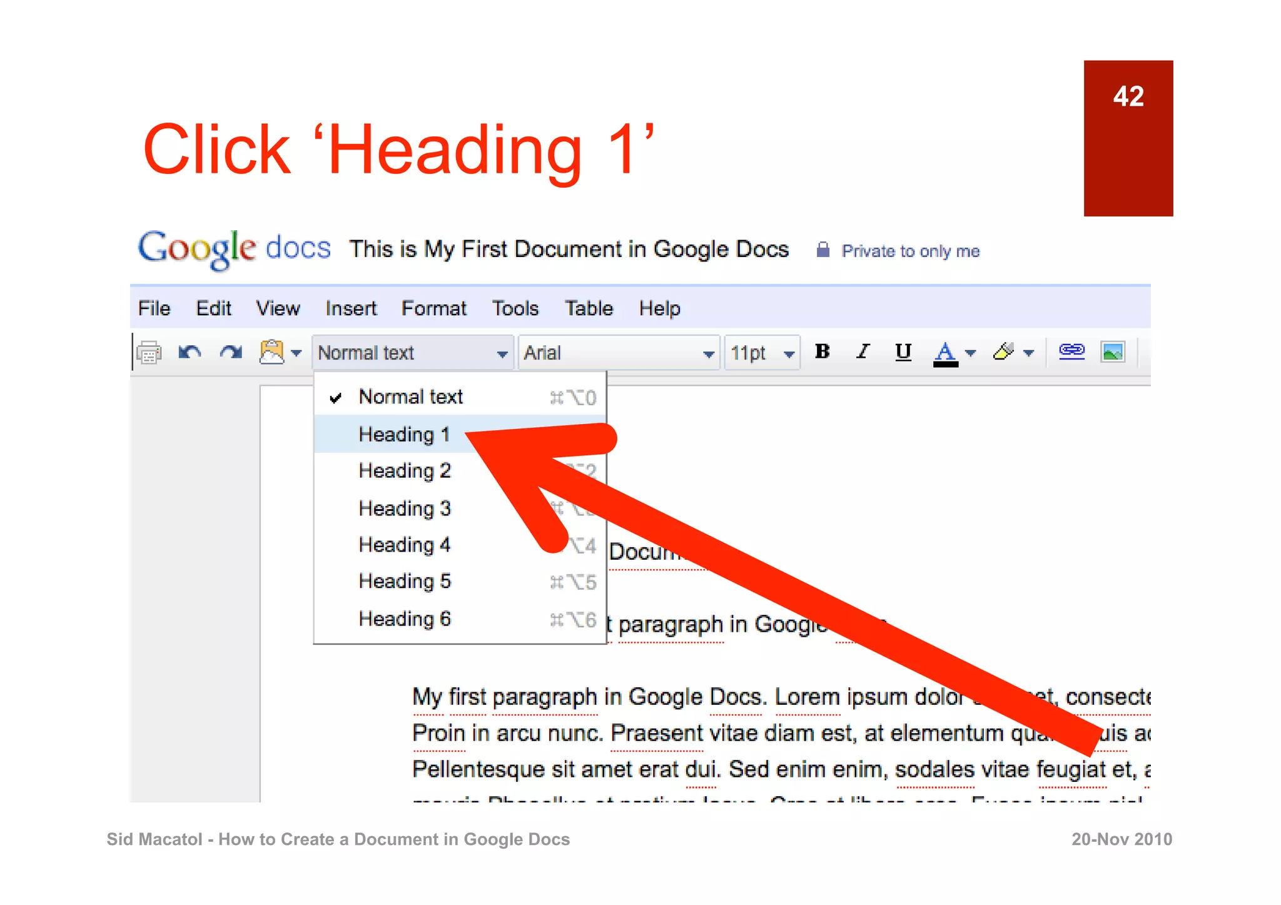This screenshot has height=905, width=1281.
Task: Open the Format menu
Action: click(x=434, y=308)
